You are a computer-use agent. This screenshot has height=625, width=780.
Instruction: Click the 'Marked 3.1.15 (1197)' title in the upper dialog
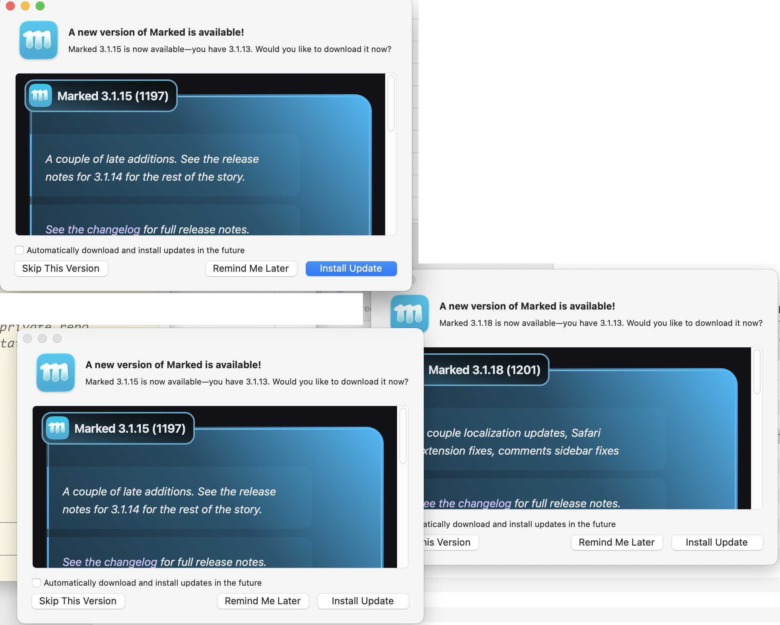pyautogui.click(x=113, y=96)
